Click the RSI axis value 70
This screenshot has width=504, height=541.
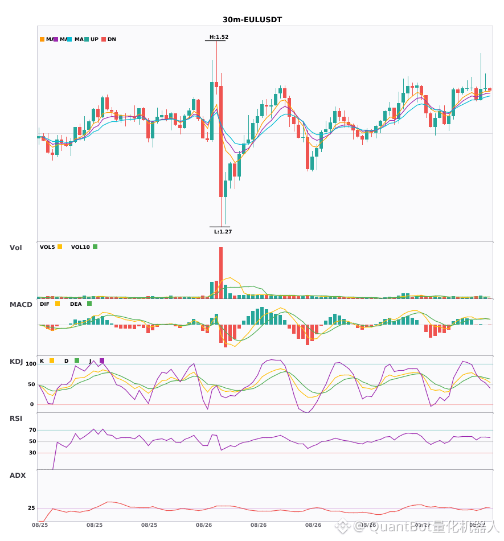pyautogui.click(x=32, y=430)
